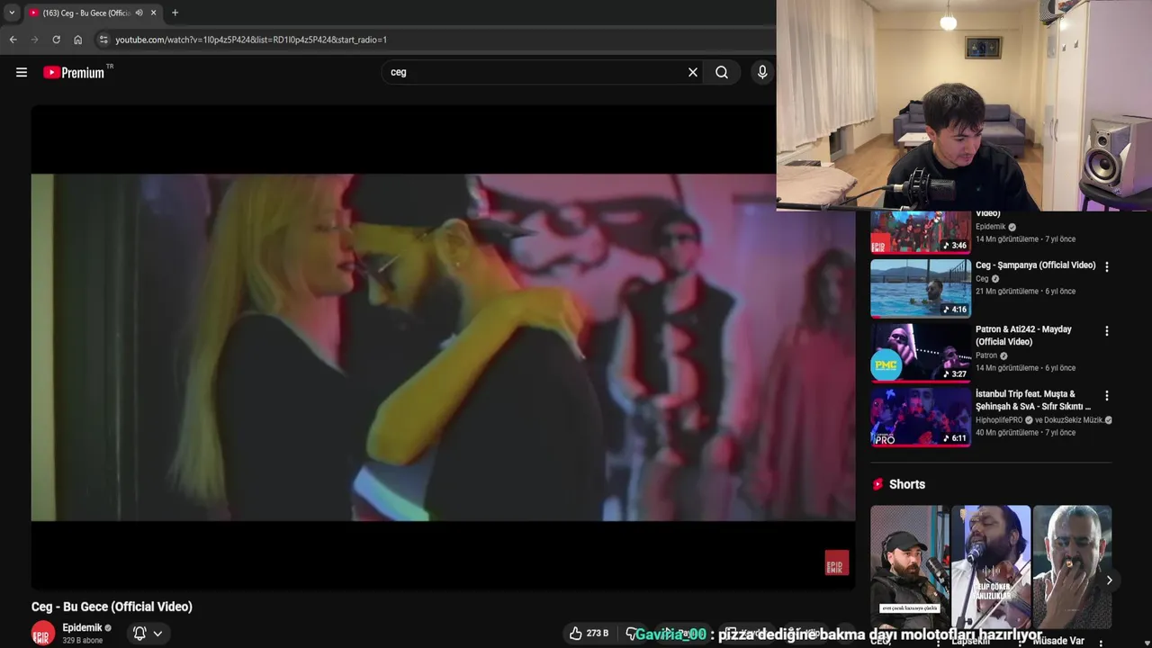Mute tab via speaker icon on tab
The width and height of the screenshot is (1152, 648).
[139, 13]
